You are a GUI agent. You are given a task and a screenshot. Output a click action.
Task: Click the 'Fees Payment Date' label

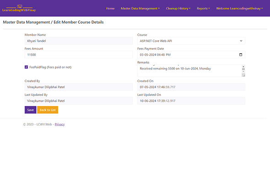(x=151, y=49)
